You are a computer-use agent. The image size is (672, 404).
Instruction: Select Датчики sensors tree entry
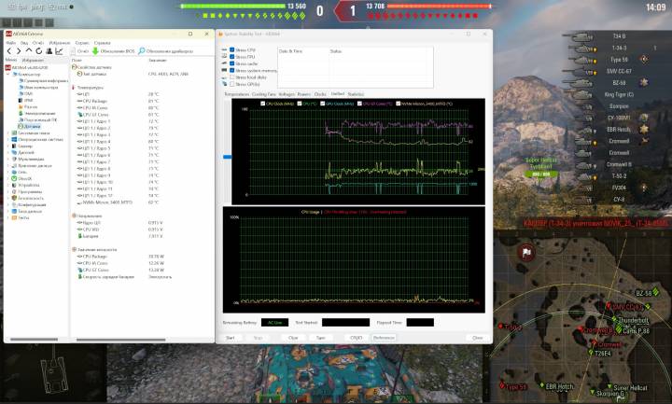point(32,126)
